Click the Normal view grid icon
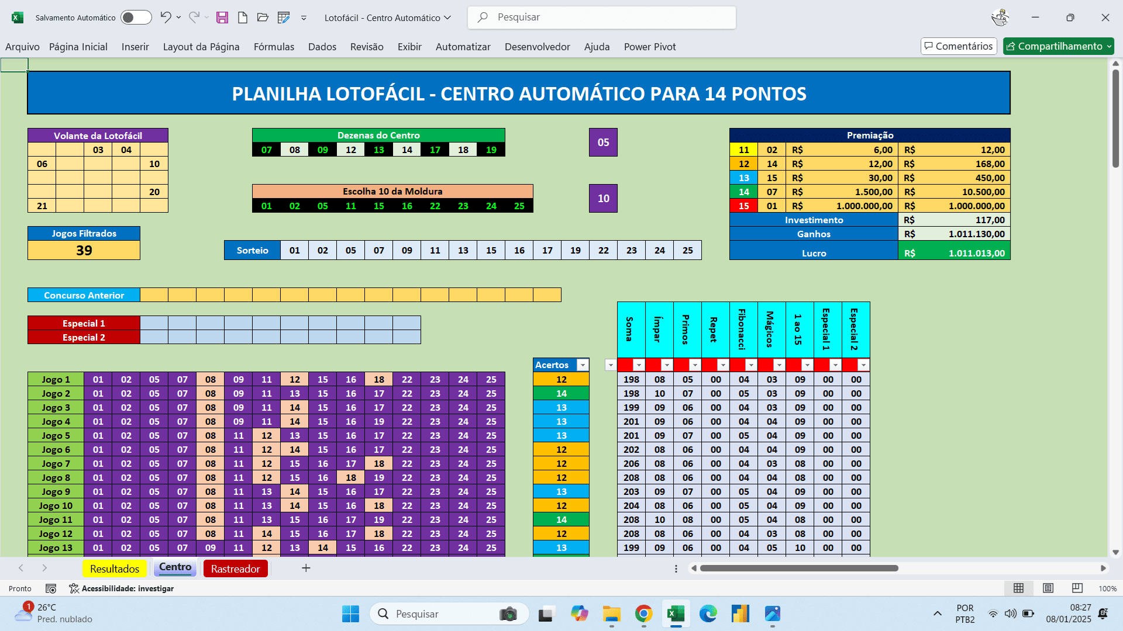Image resolution: width=1123 pixels, height=631 pixels. (1018, 588)
